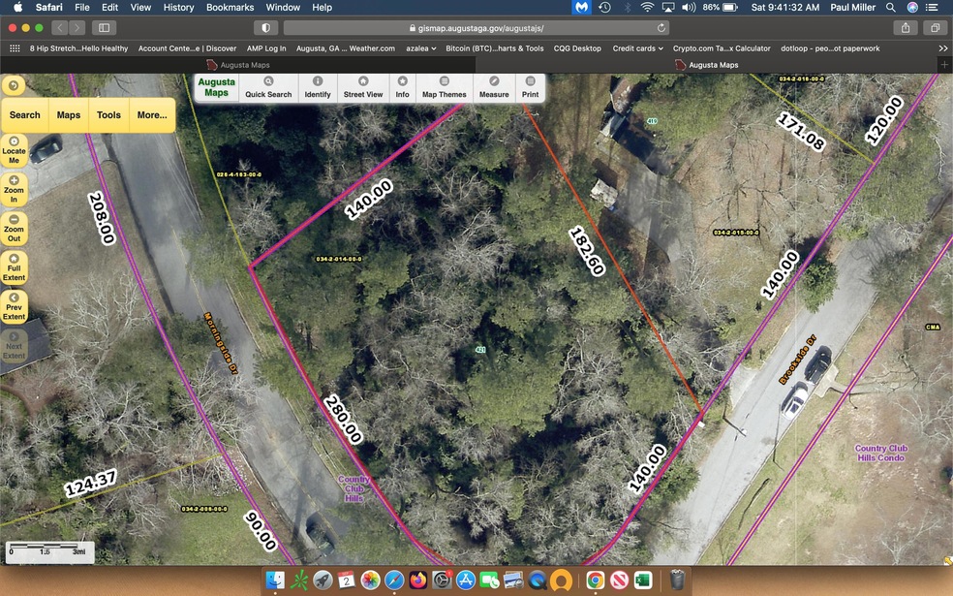The image size is (953, 596).
Task: Select the Measure tool
Action: tap(494, 88)
